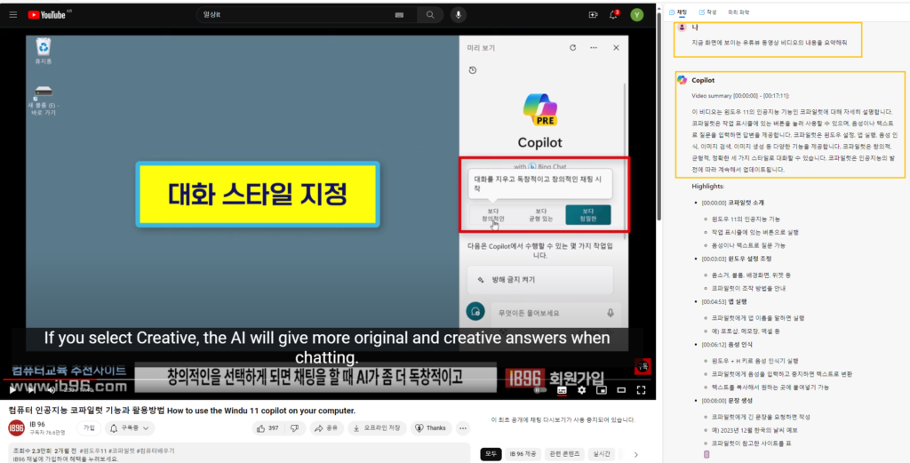Expand the 구독중 subscription dropdown
This screenshot has width=910, height=463.
point(130,428)
